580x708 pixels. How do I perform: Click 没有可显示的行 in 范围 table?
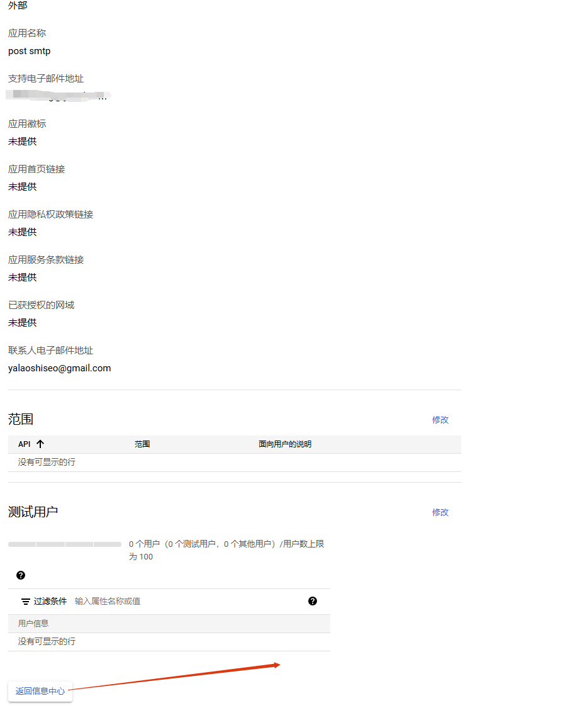[47, 463]
